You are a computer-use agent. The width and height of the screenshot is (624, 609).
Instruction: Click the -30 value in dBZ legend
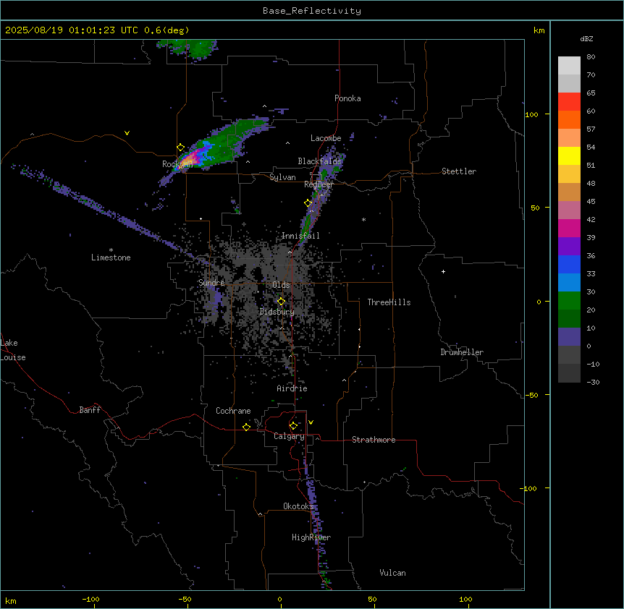593,383
